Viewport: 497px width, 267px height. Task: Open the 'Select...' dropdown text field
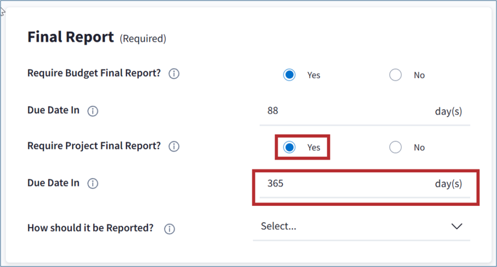[340, 226]
